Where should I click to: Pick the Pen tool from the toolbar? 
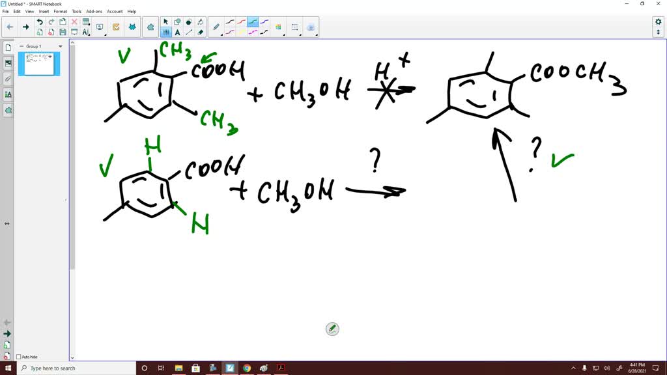click(216, 26)
